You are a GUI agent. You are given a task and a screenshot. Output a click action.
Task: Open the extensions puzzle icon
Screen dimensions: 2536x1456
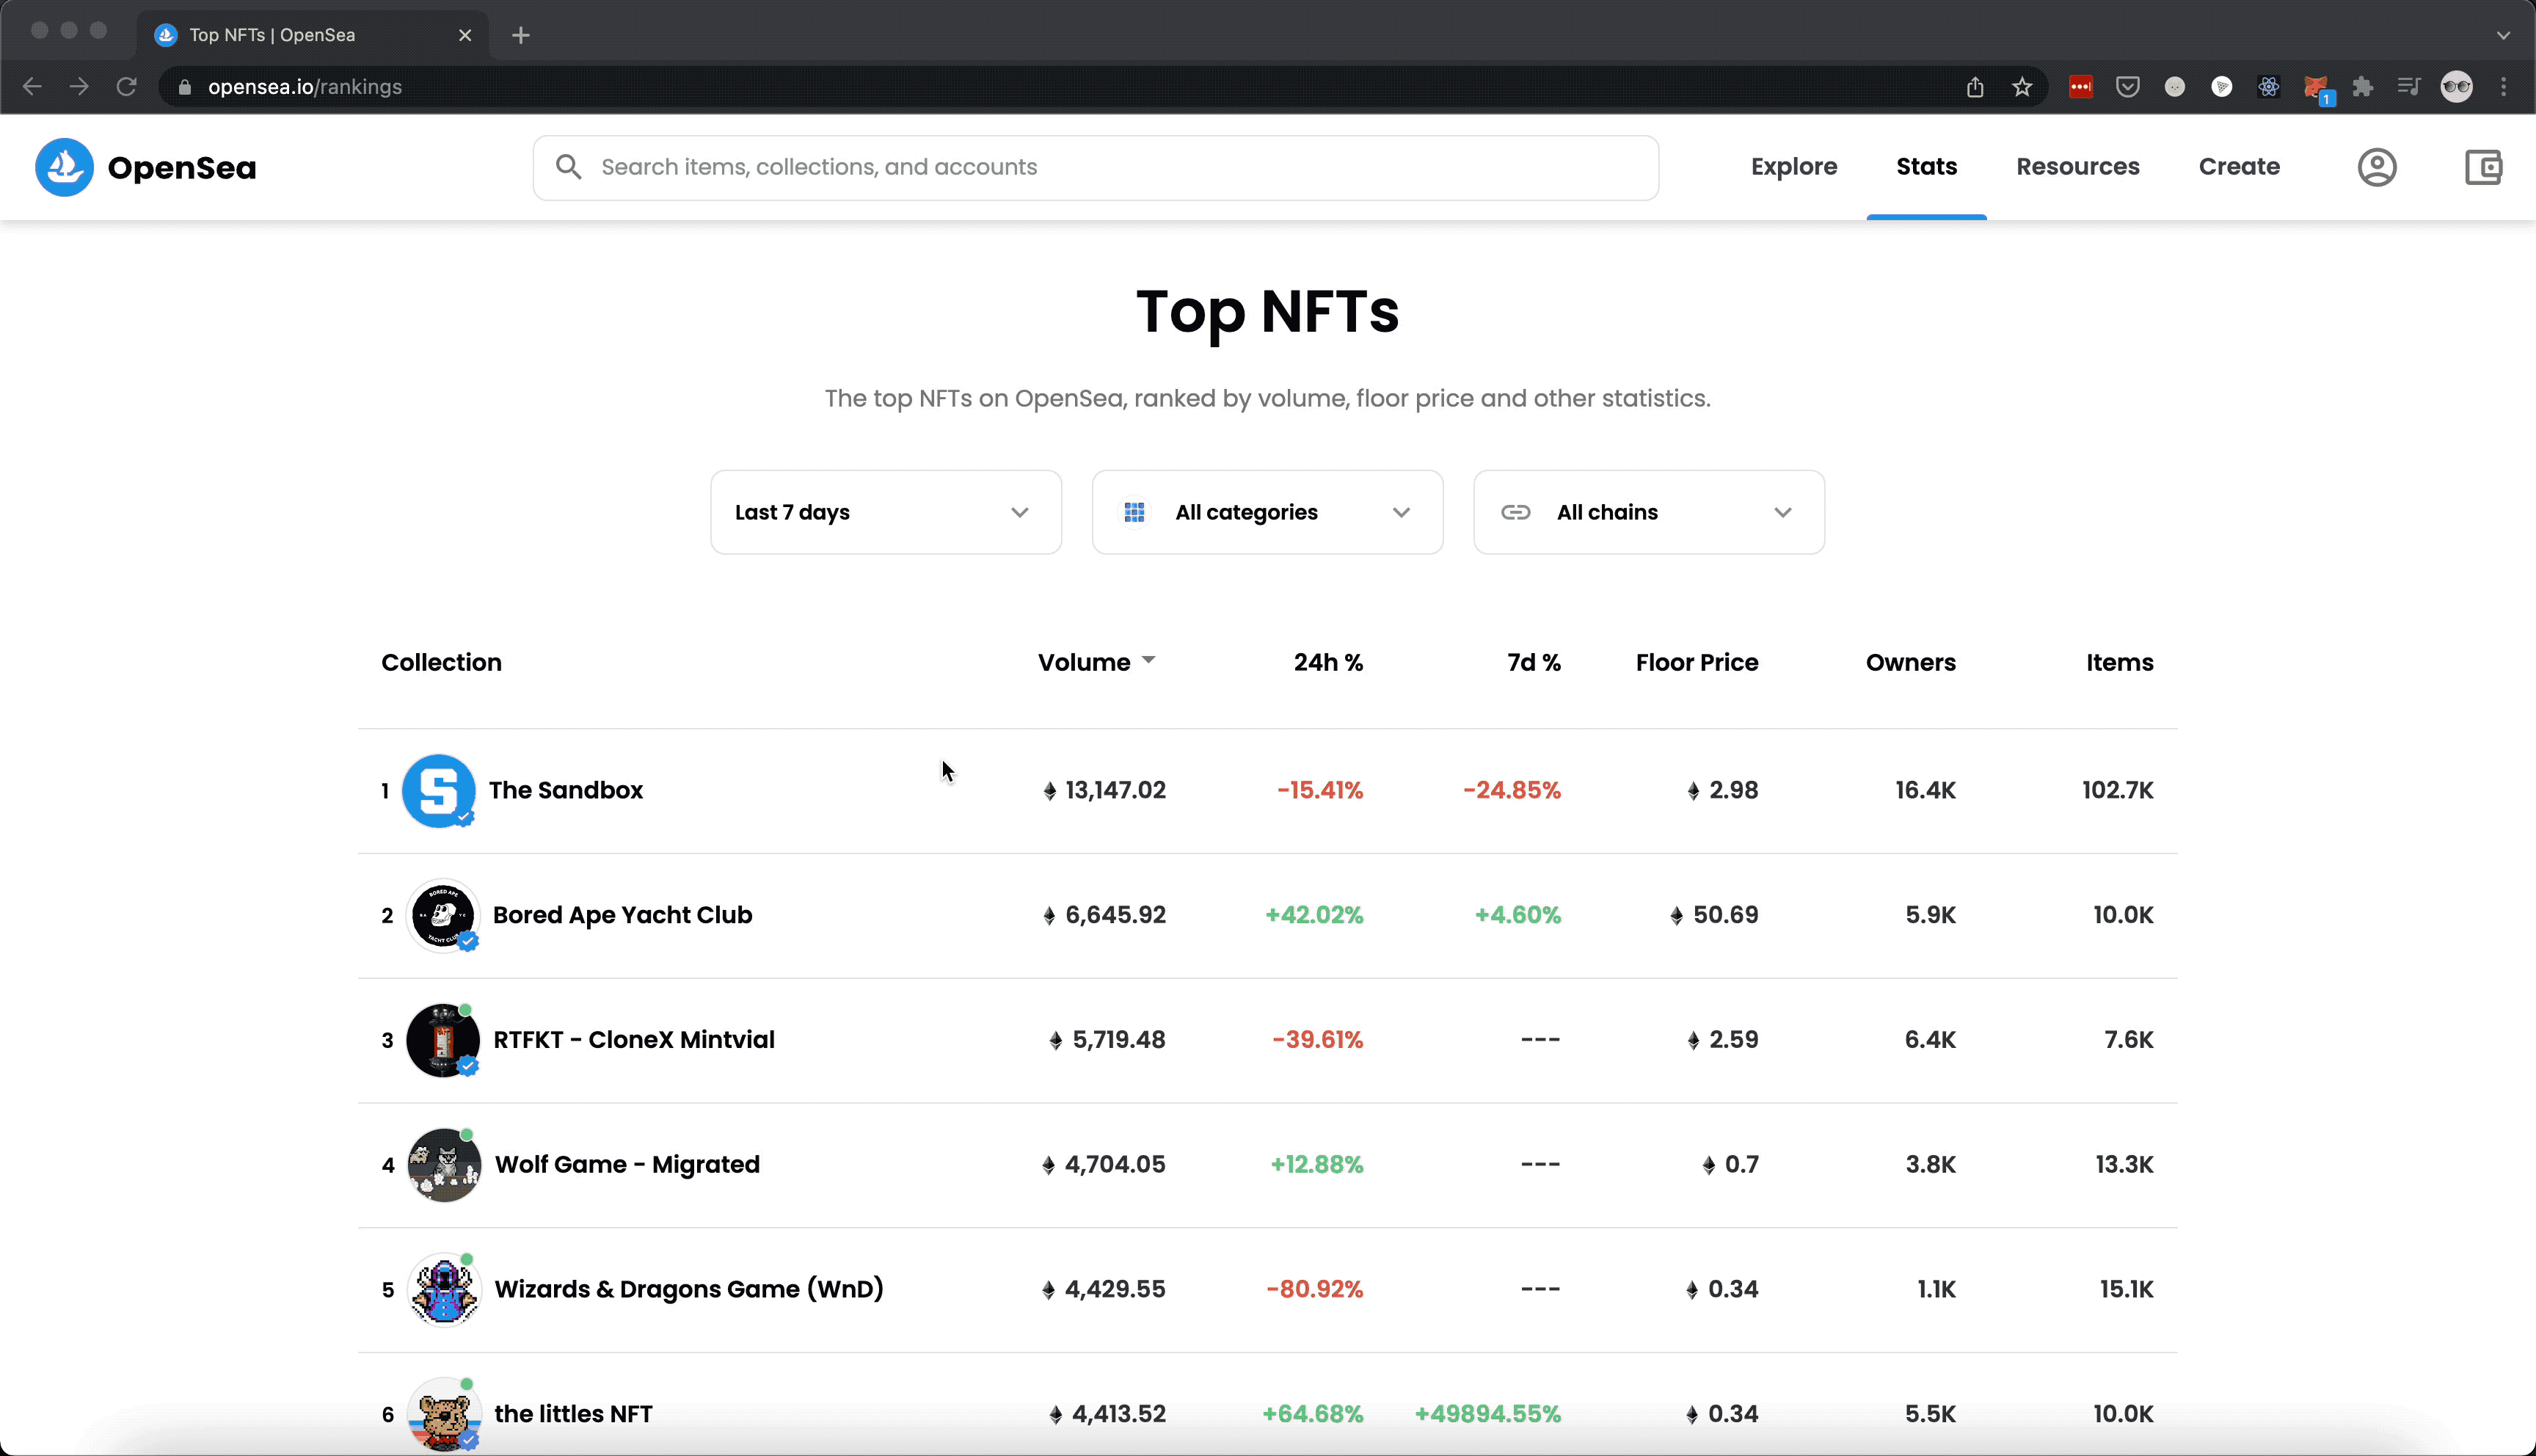tap(2363, 87)
